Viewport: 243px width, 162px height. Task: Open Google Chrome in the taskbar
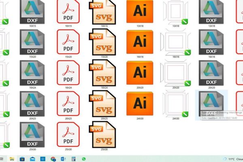[x=53, y=159]
